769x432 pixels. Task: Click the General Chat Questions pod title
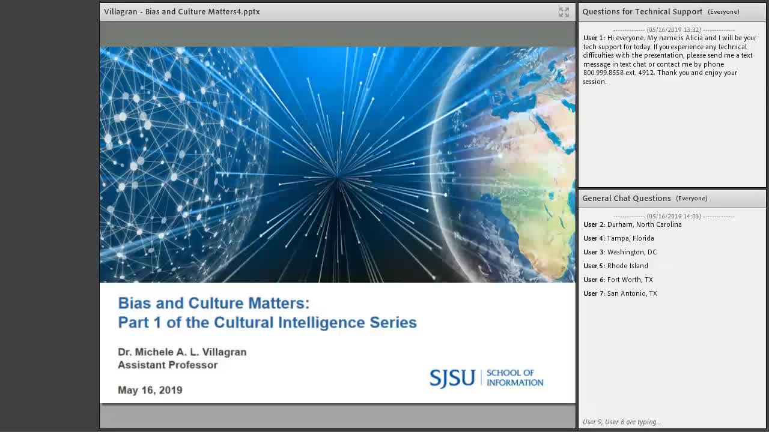click(x=627, y=198)
